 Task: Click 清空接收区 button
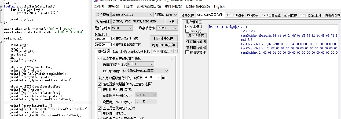click(x=196, y=36)
